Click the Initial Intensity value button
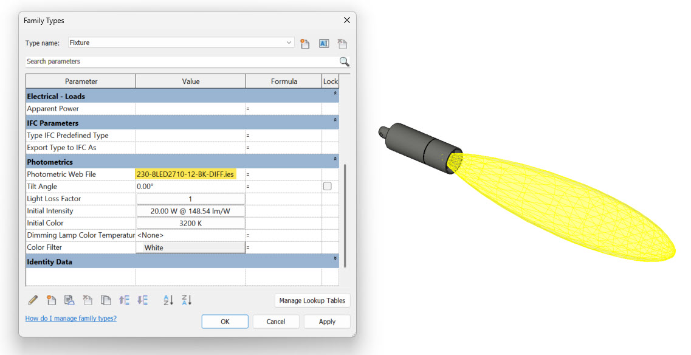This screenshot has width=691, height=355. (190, 211)
